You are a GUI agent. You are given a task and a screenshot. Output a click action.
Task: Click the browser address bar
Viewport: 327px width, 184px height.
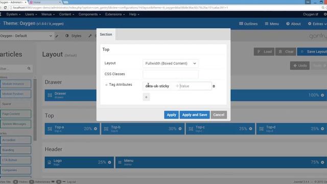click(x=165, y=8)
